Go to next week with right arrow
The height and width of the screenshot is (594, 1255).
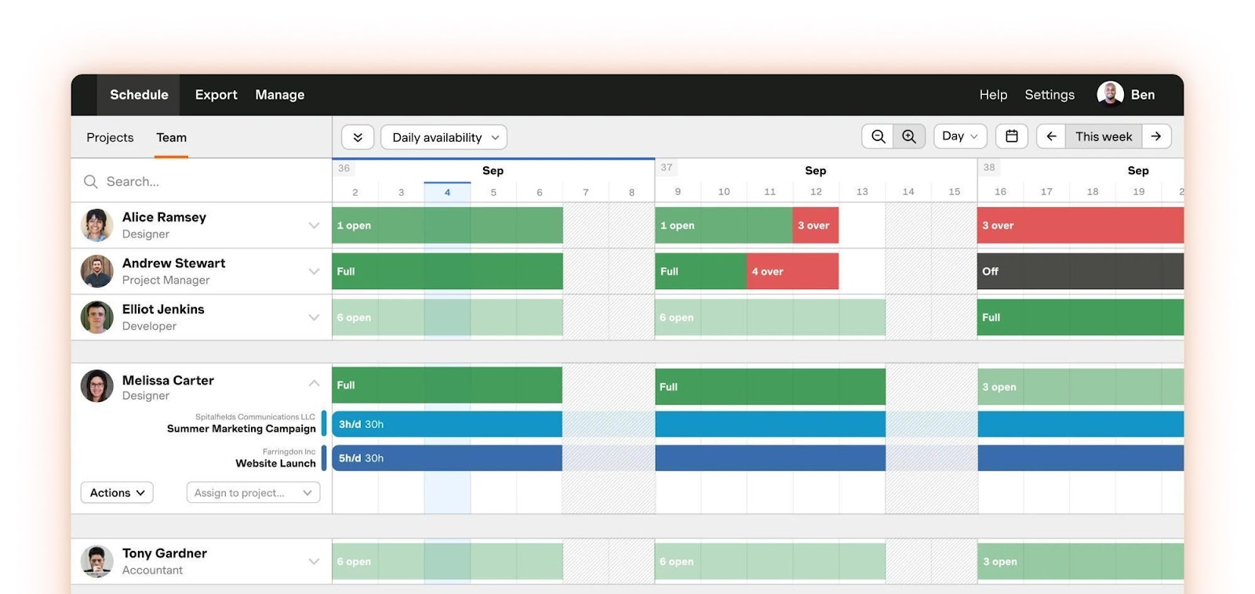click(x=1156, y=136)
